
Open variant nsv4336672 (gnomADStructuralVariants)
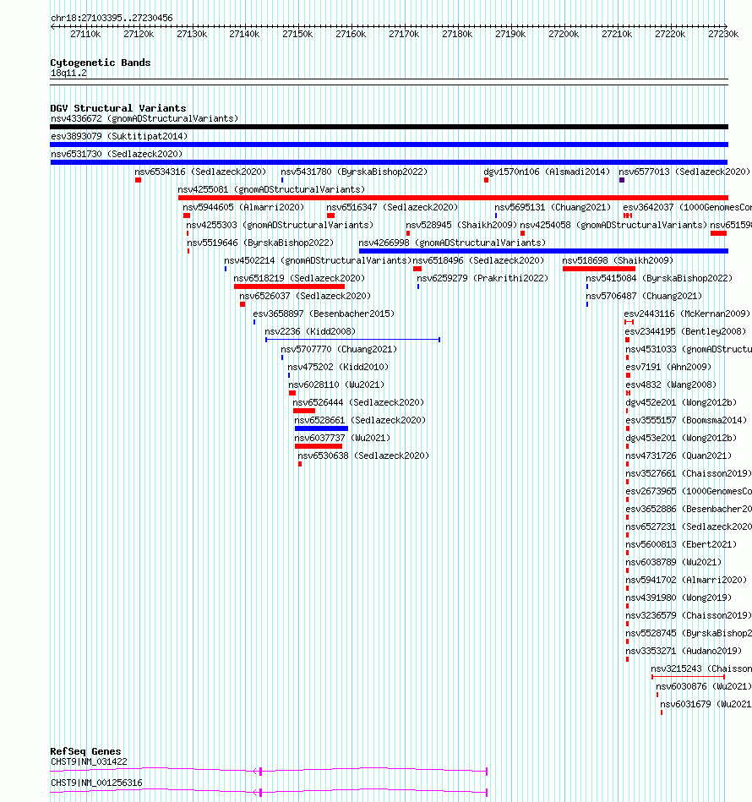click(144, 118)
